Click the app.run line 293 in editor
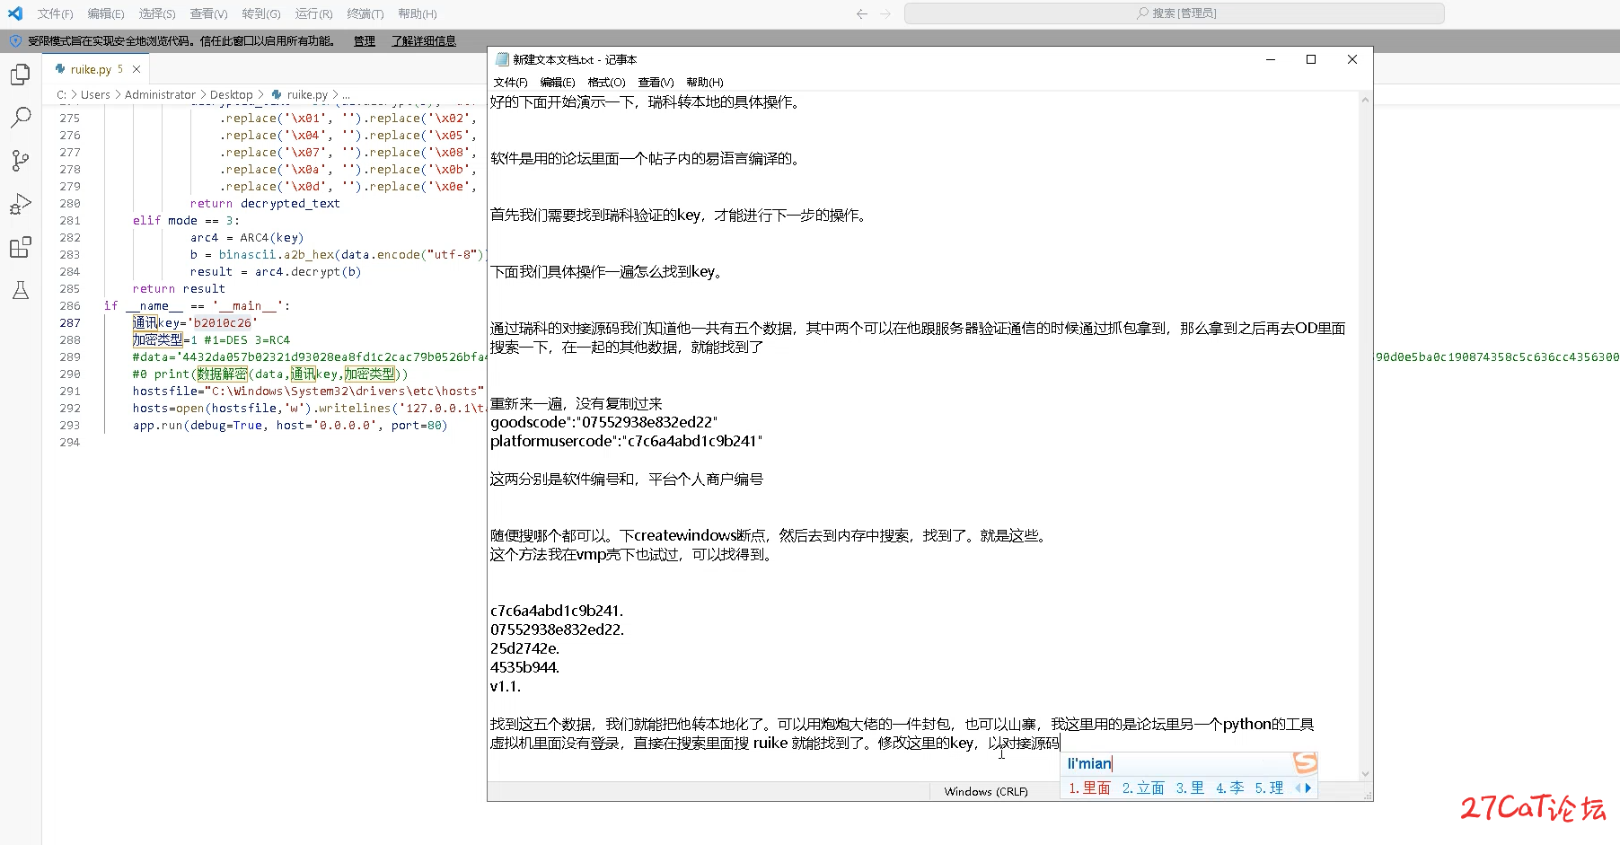 [x=290, y=425]
